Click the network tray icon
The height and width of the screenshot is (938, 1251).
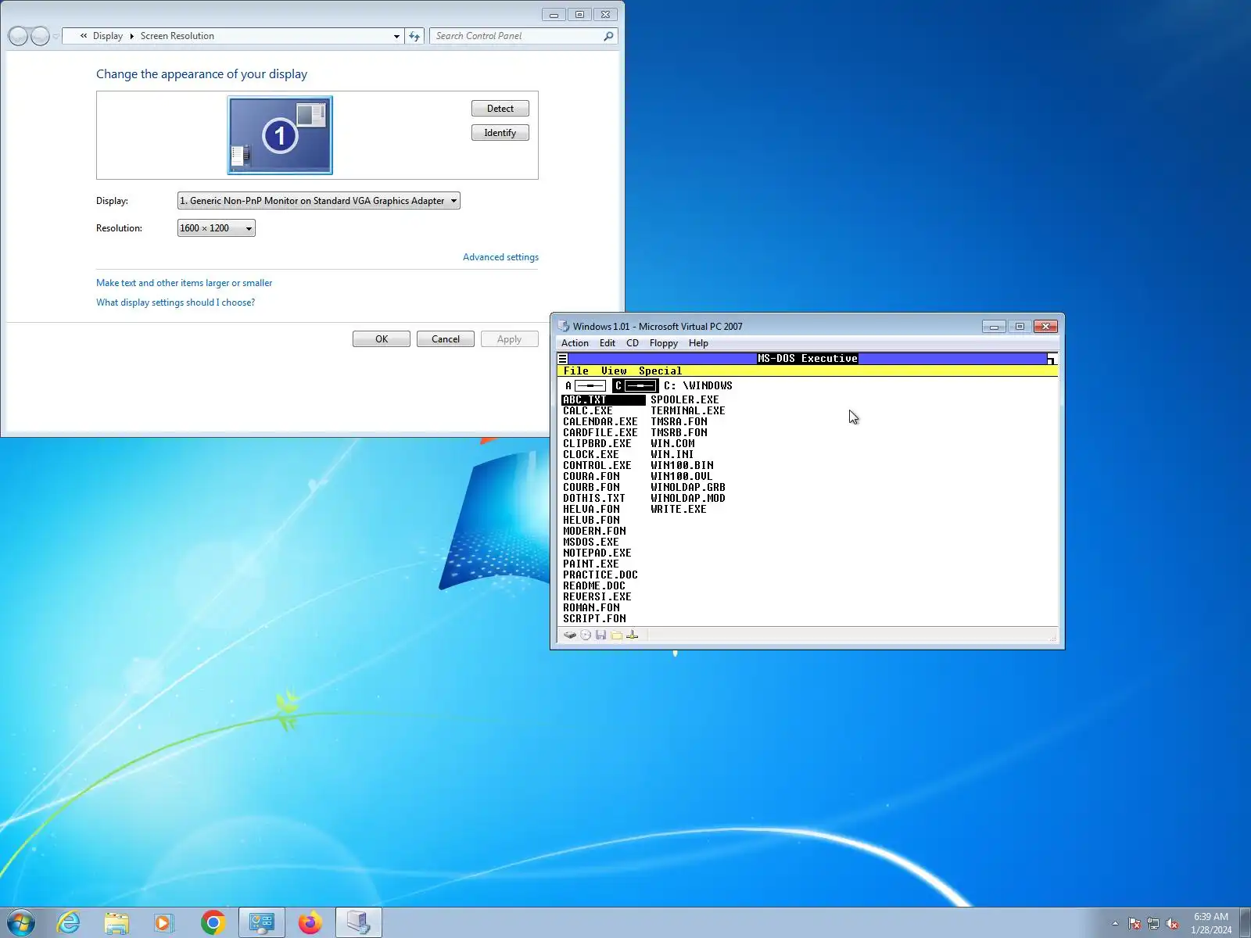point(1153,924)
